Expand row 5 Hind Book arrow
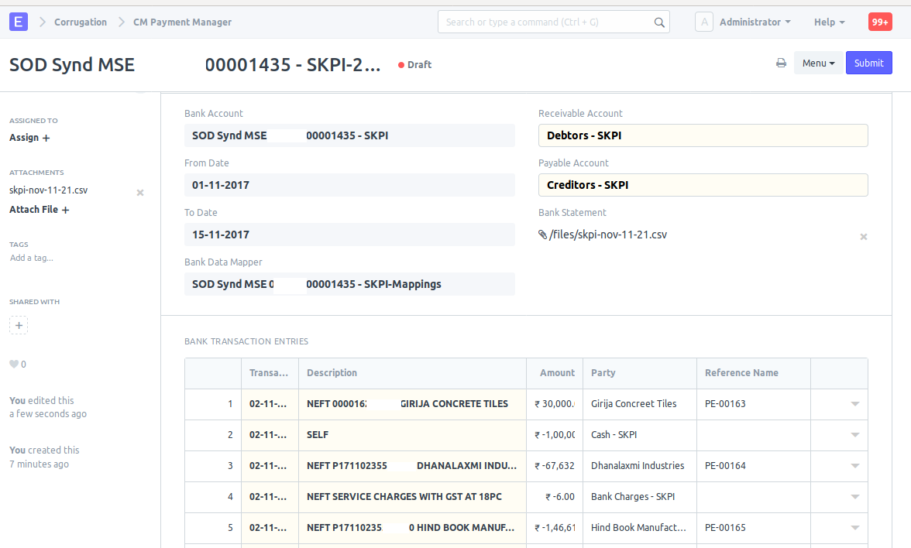Screen dimensions: 911x548 pyautogui.click(x=854, y=528)
